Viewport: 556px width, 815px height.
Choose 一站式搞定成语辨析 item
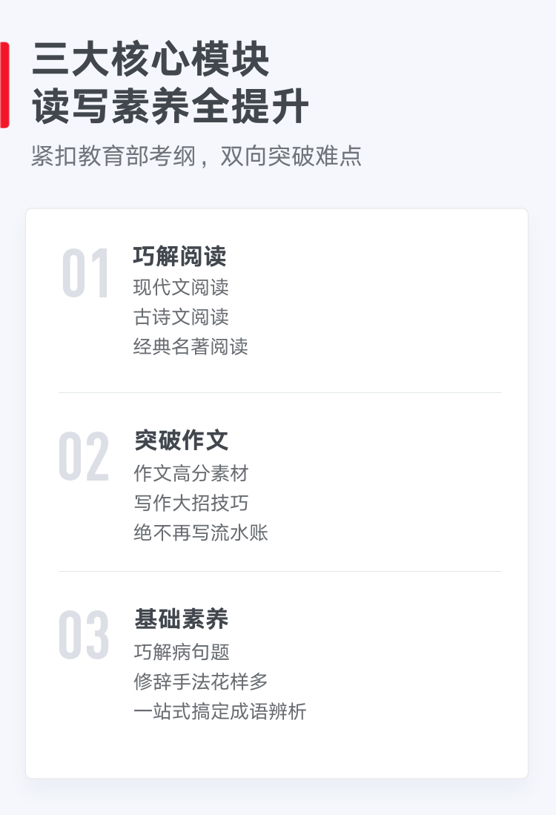tap(219, 712)
